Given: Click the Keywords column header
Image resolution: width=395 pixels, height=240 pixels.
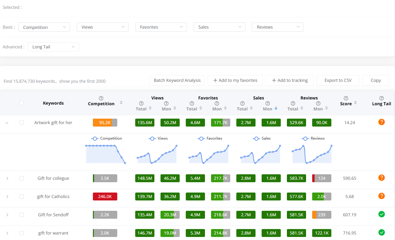Looking at the screenshot, I should pos(53,103).
